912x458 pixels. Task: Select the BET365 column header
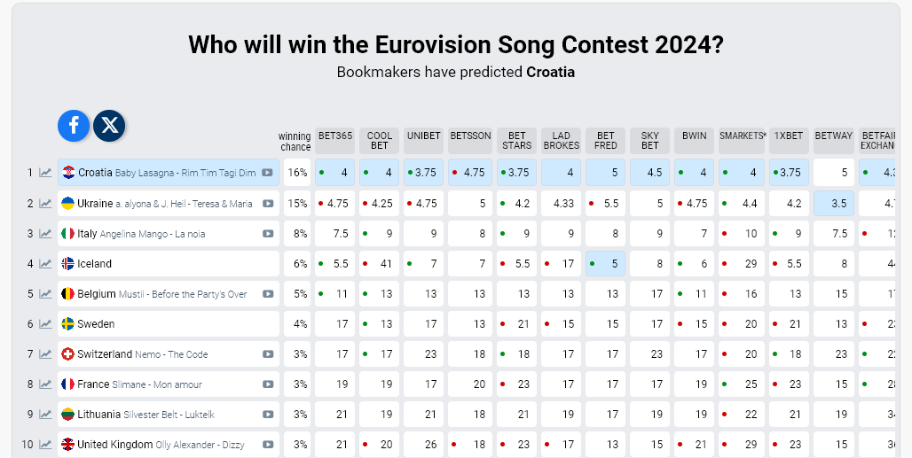[x=334, y=136]
